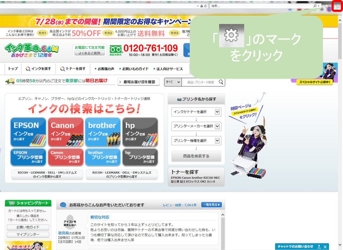Click the browser home icon
This screenshot has width=343, height=250.
pos(327,6)
